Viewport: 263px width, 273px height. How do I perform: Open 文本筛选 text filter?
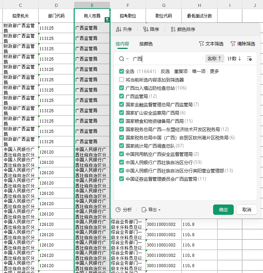point(211,44)
